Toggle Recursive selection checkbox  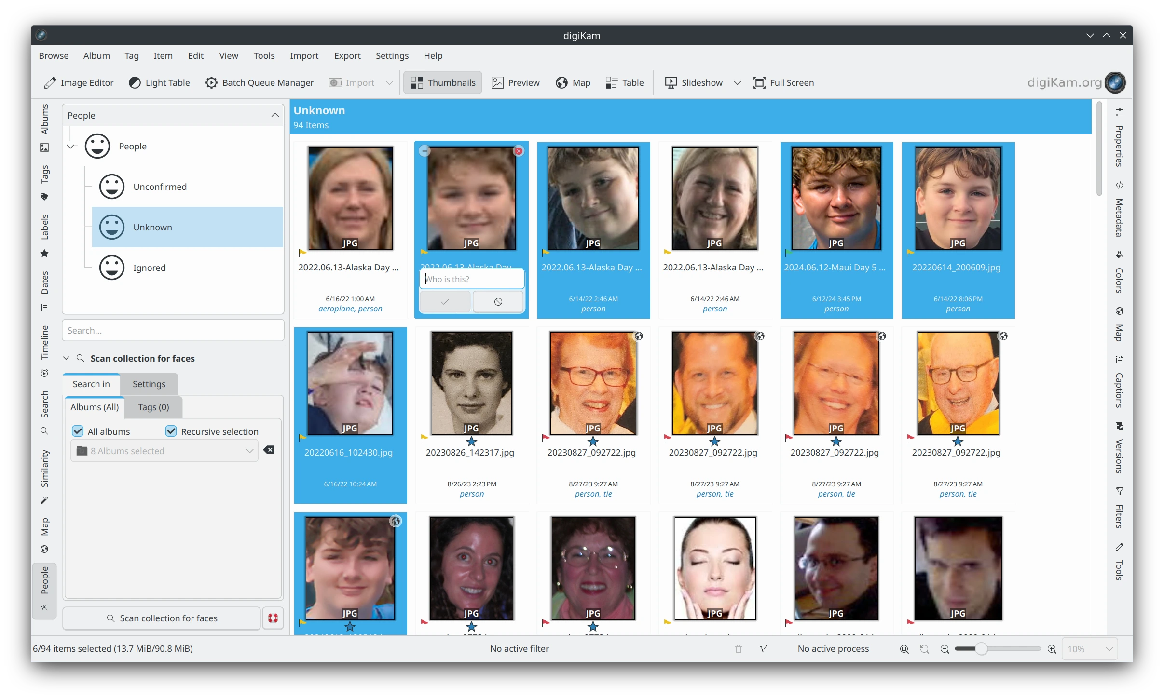pyautogui.click(x=171, y=431)
